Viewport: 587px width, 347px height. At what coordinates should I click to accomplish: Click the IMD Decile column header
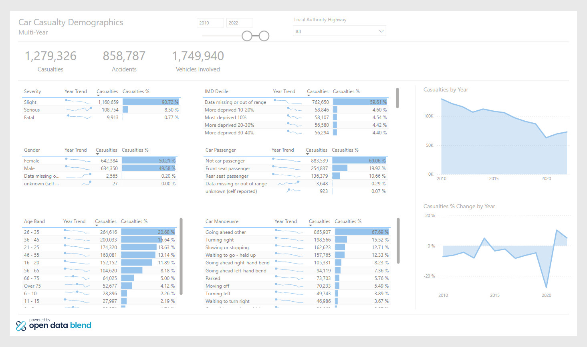click(x=216, y=91)
